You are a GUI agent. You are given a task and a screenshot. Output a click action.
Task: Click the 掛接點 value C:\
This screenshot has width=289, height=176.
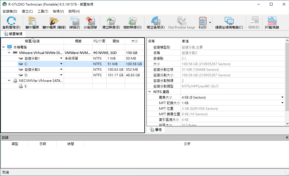point(184,58)
